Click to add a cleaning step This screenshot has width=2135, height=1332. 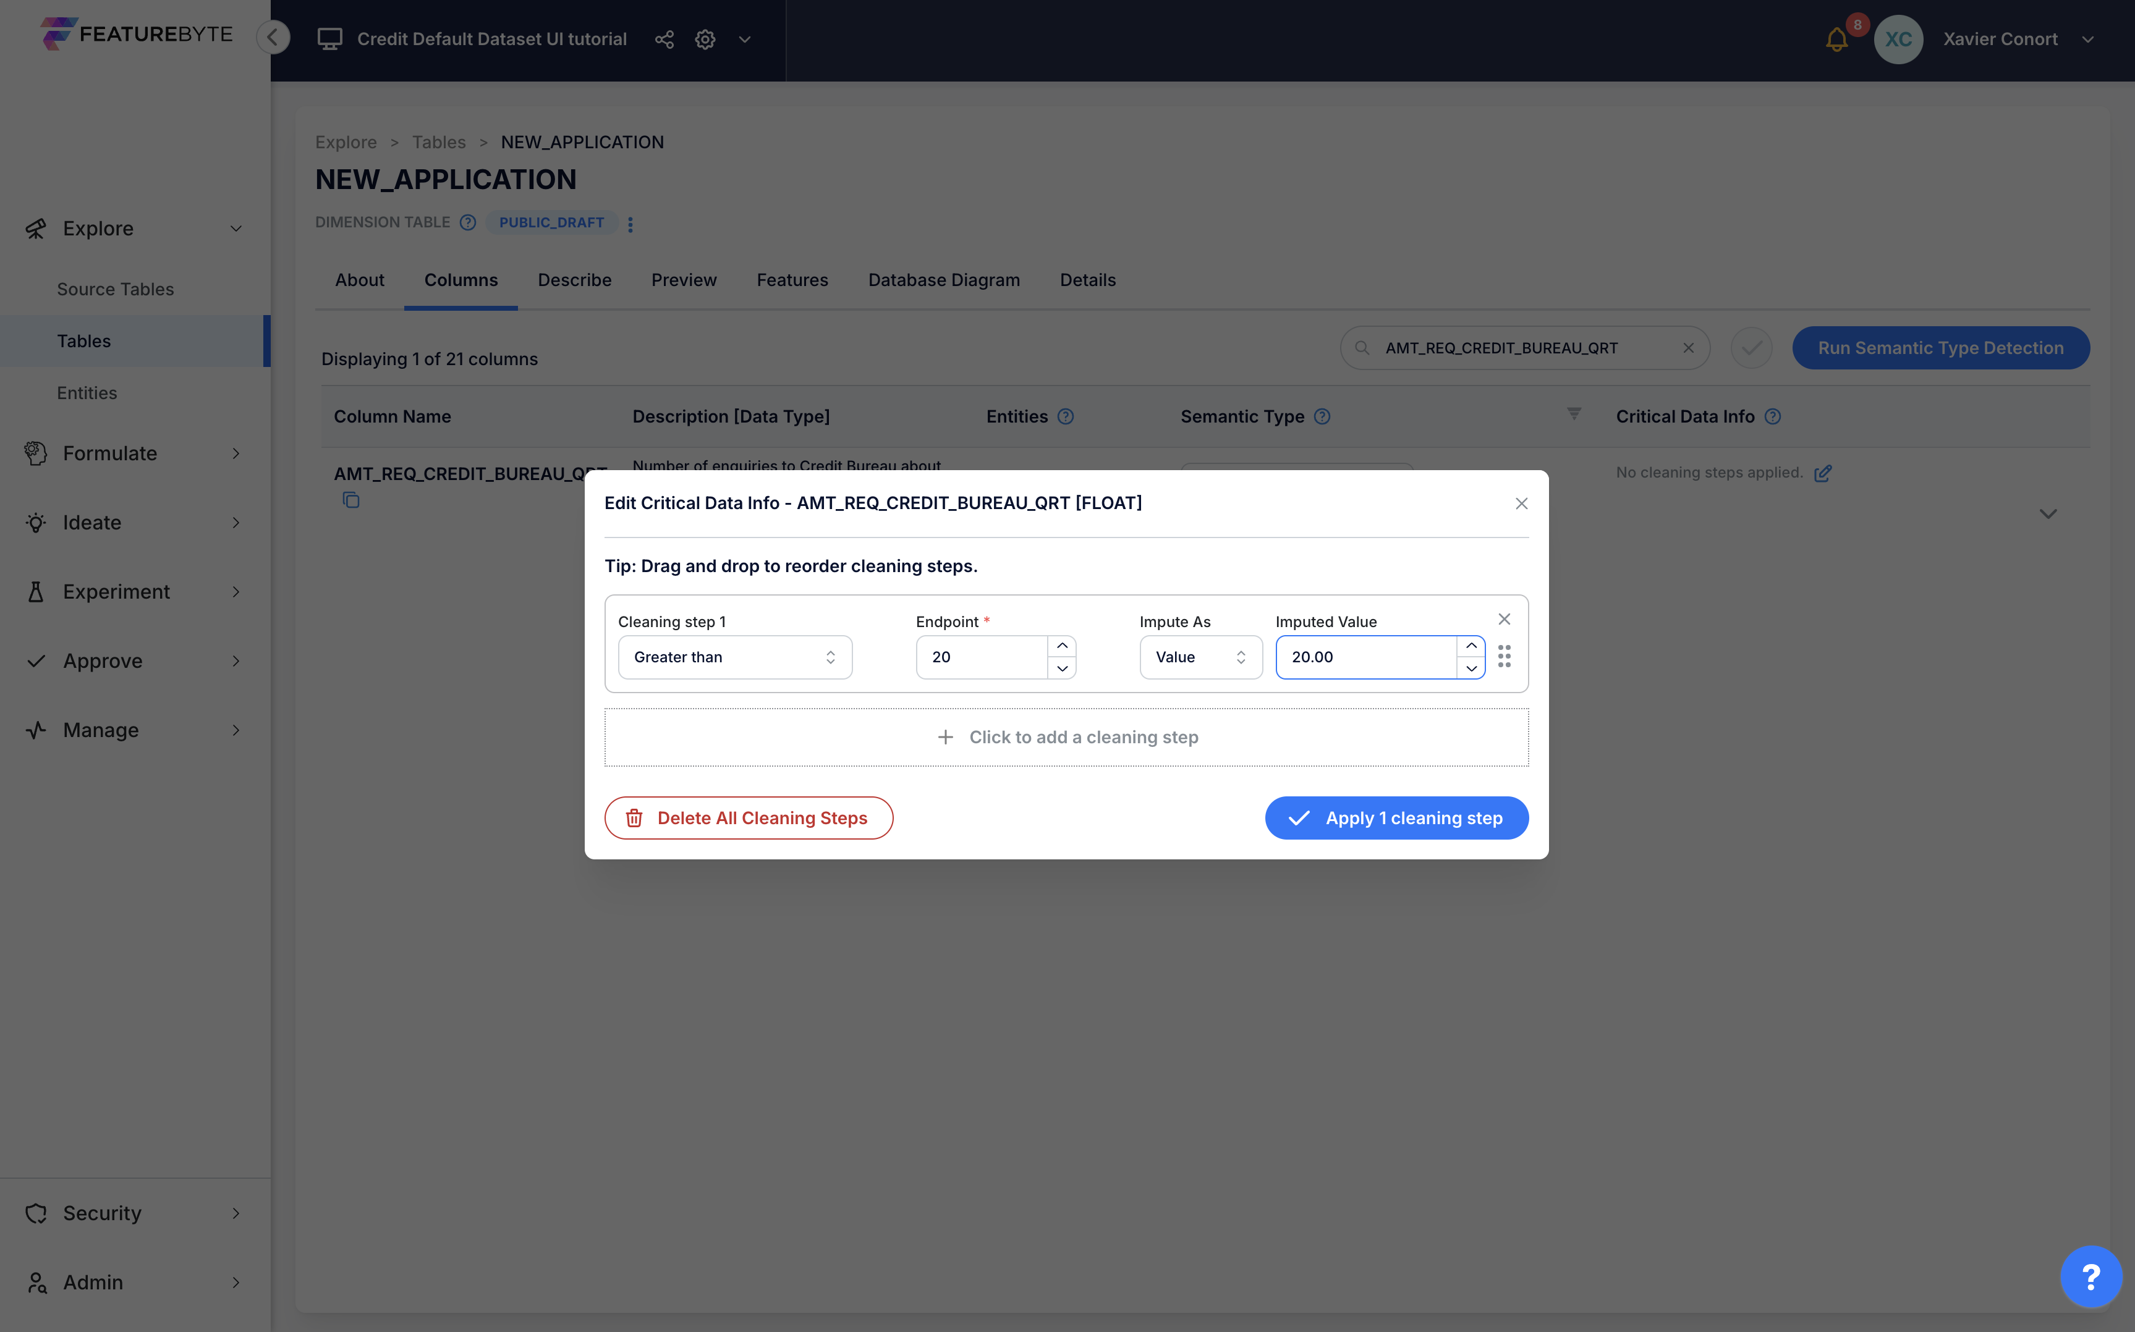click(x=1066, y=738)
